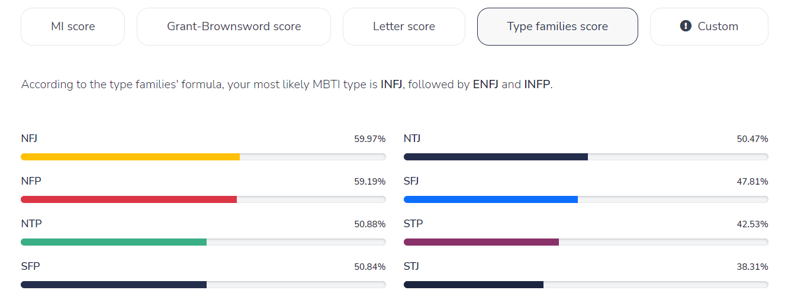Viewport: 788px width, 303px height.
Task: Click the red NFP progress bar
Action: point(128,199)
